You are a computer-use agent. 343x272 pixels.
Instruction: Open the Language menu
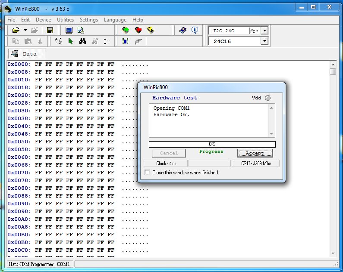115,20
